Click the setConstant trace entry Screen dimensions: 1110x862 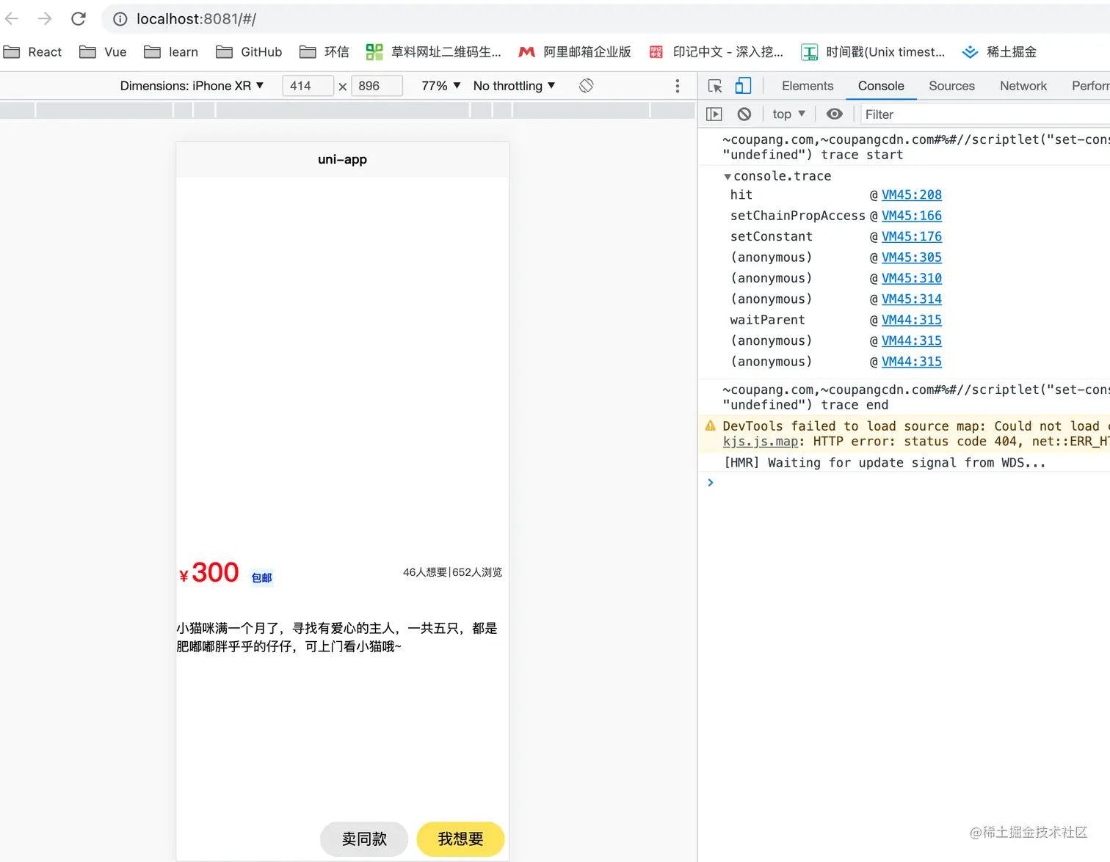point(771,236)
